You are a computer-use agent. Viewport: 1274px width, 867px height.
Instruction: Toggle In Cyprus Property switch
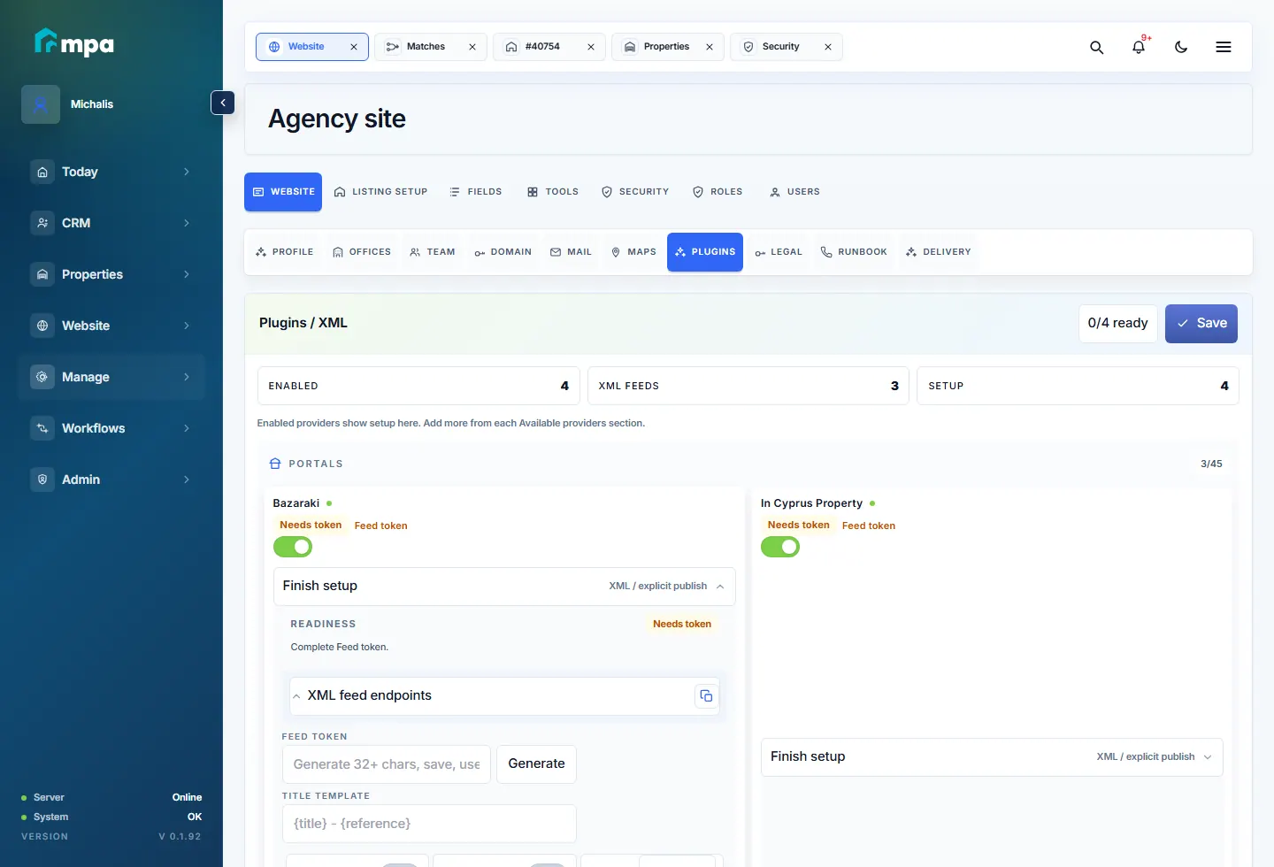[x=780, y=547]
